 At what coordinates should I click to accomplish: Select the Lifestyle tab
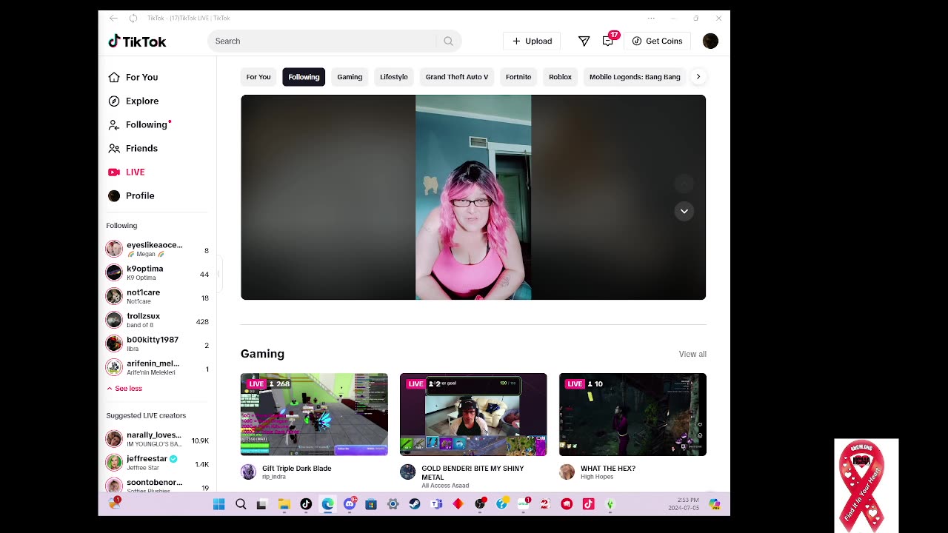394,77
